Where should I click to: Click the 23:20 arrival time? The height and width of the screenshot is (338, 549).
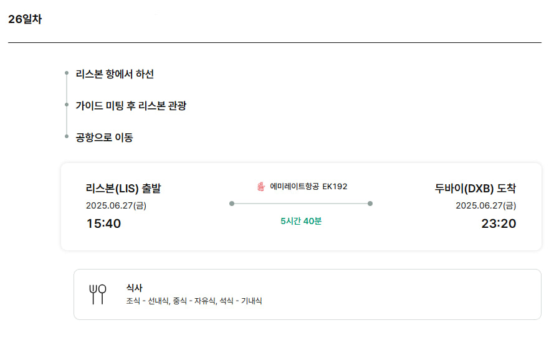coord(499,223)
